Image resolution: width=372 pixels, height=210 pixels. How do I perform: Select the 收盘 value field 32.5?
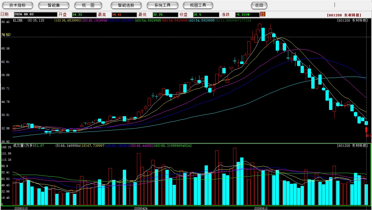pyautogui.click(x=206, y=14)
